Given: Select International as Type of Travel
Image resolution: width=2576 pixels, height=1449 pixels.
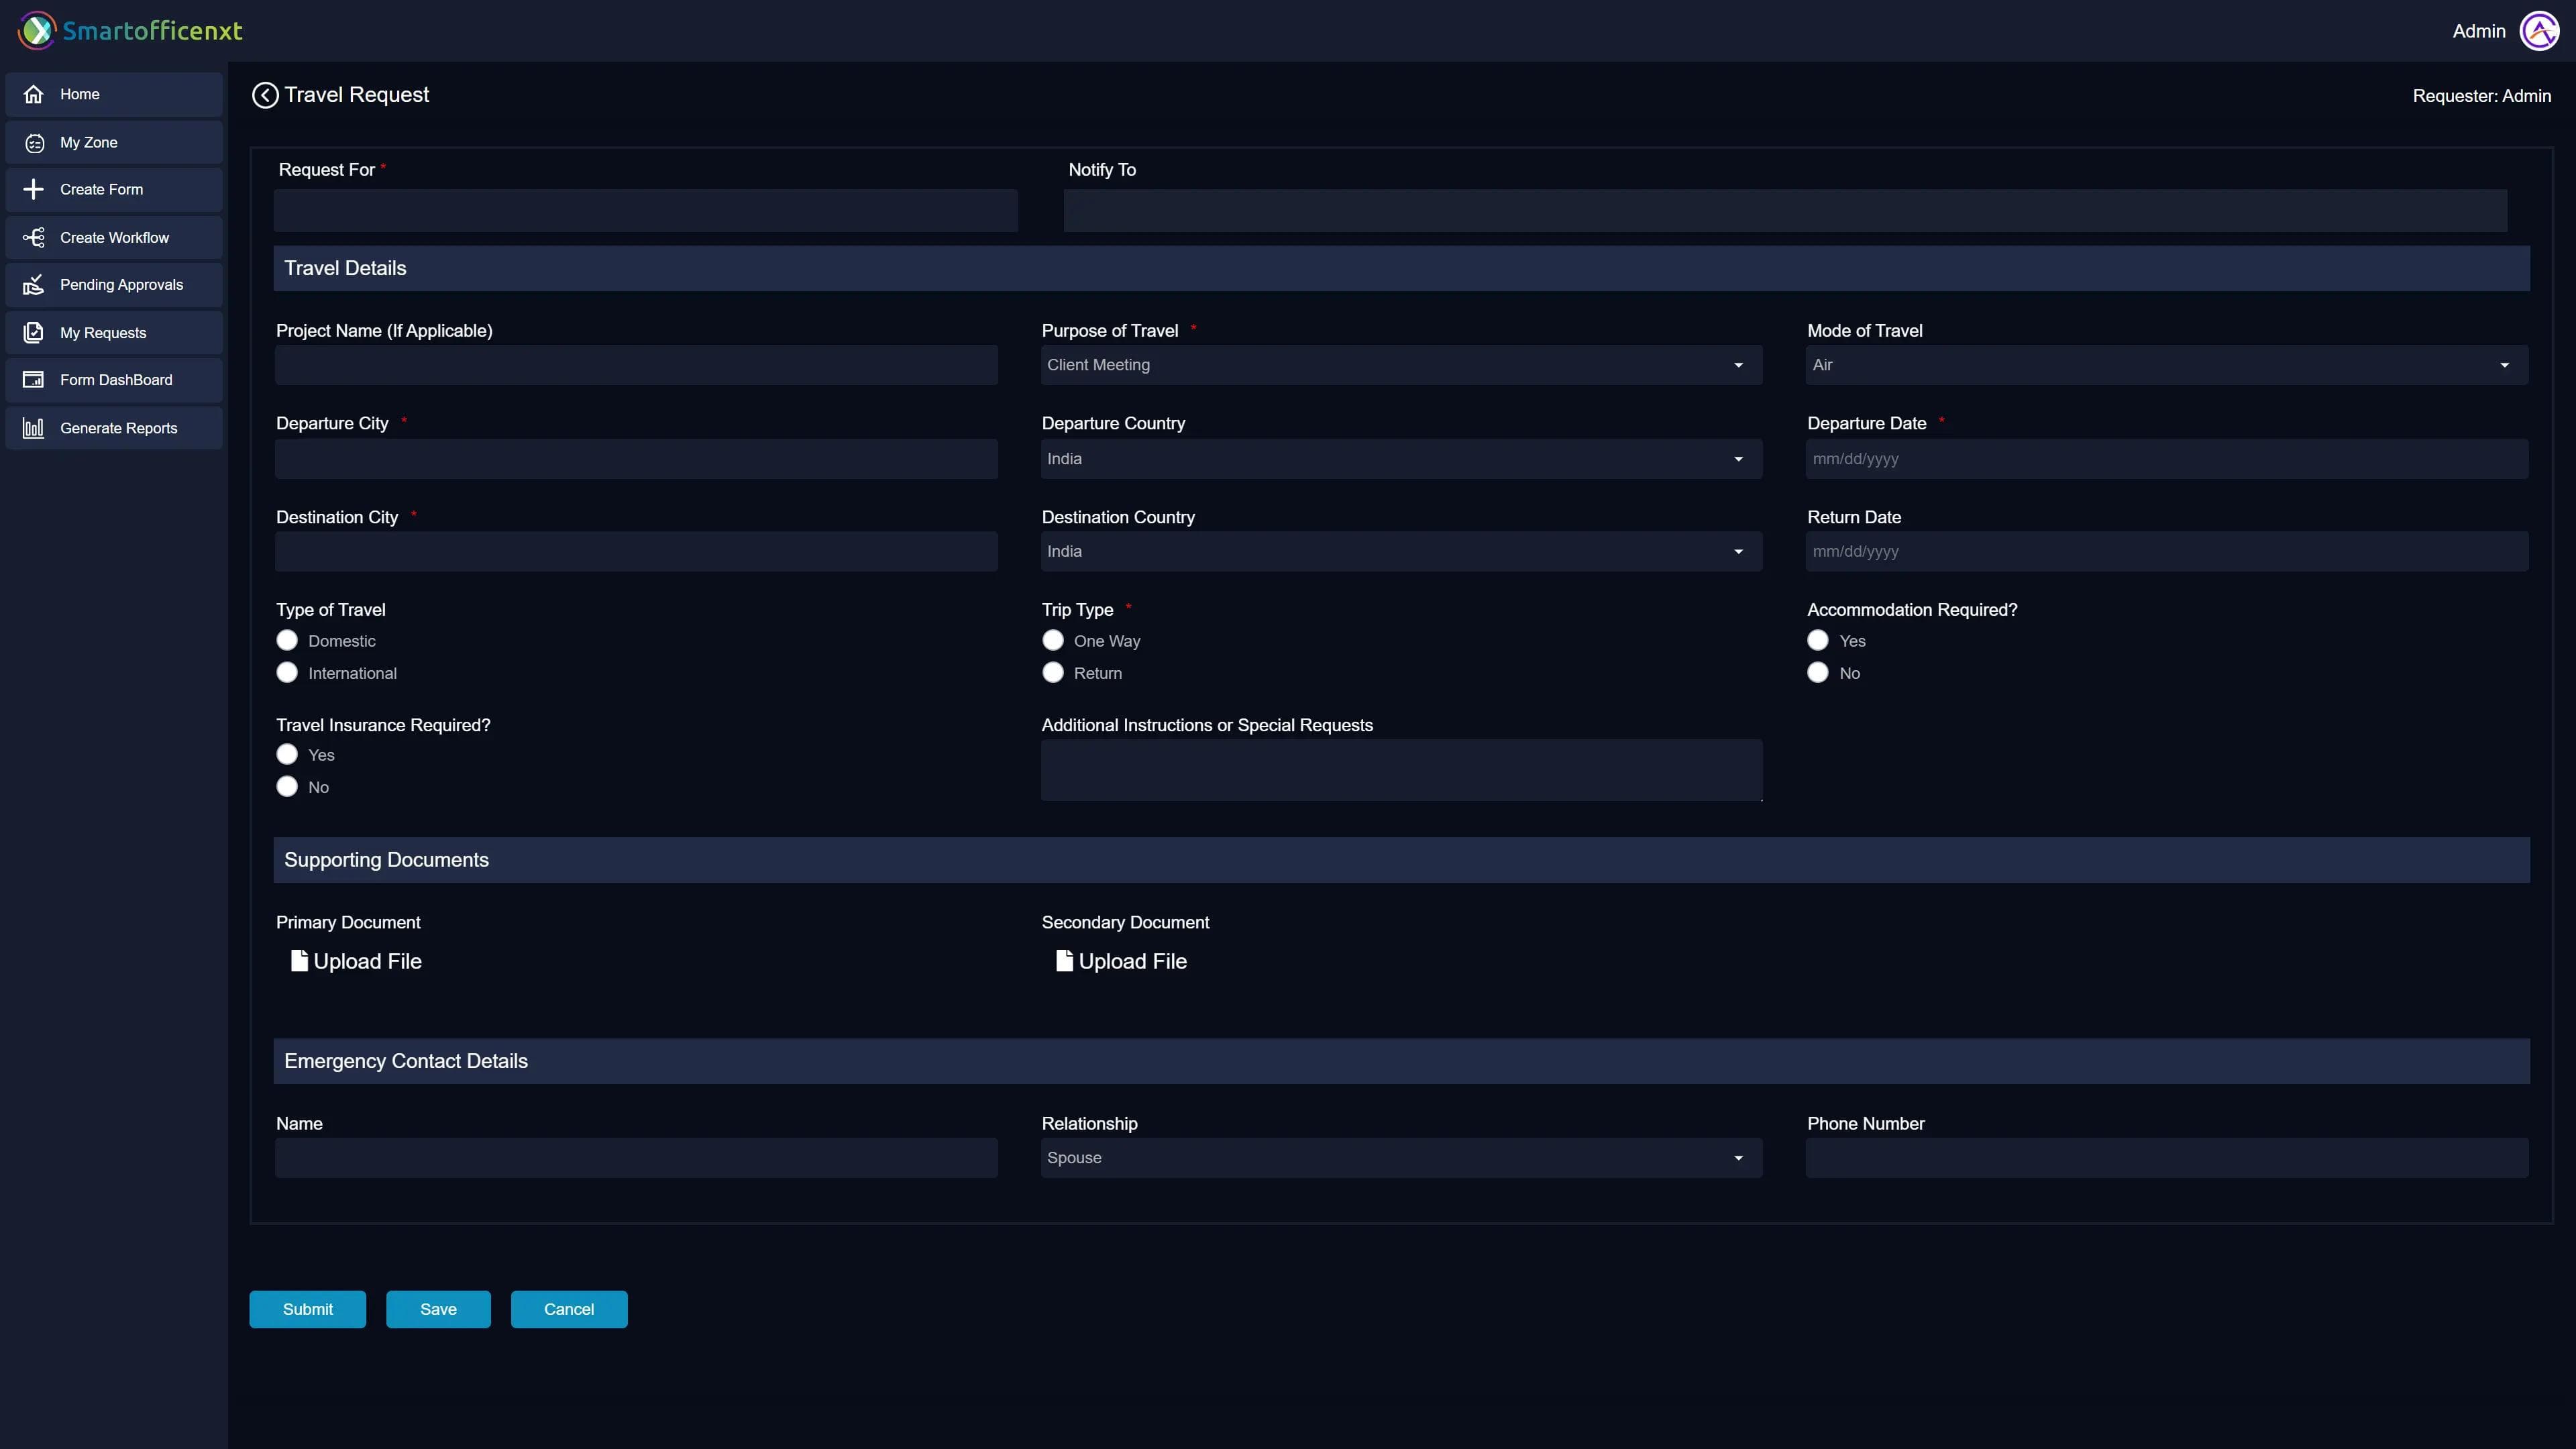Looking at the screenshot, I should (287, 672).
